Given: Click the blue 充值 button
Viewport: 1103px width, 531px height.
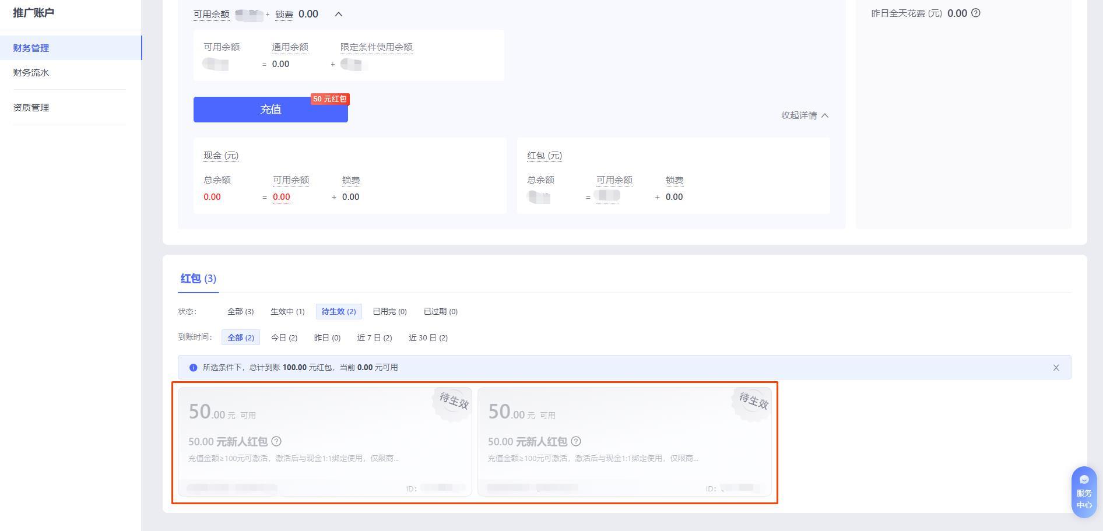Looking at the screenshot, I should [x=271, y=110].
